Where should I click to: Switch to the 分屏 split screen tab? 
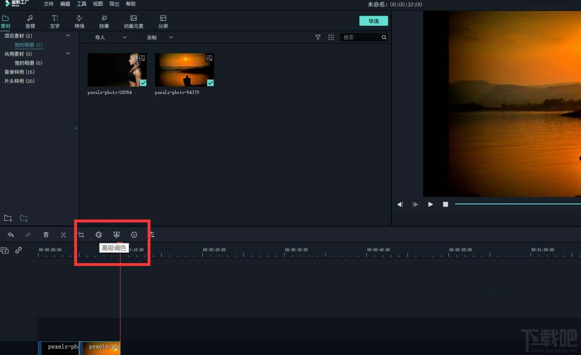click(163, 22)
